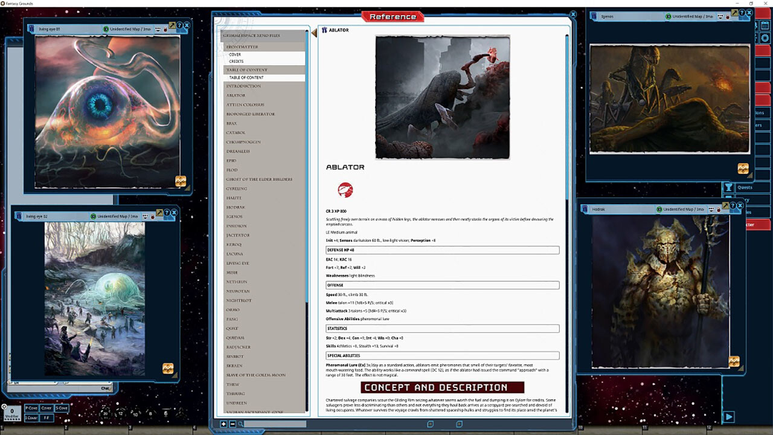Toggle the Cover modifier button
This screenshot has width=773, height=435.
[46, 408]
